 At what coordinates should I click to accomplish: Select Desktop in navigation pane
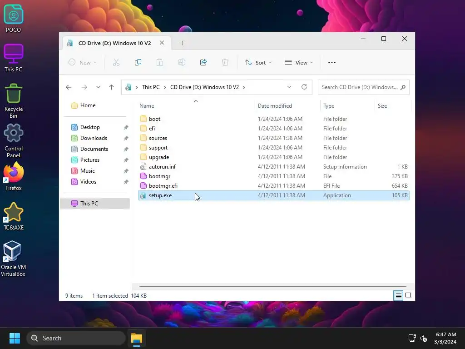point(95,127)
